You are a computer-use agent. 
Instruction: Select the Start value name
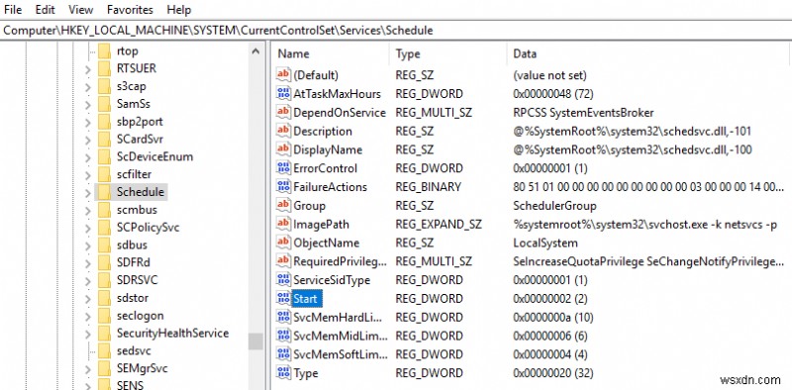coord(305,299)
